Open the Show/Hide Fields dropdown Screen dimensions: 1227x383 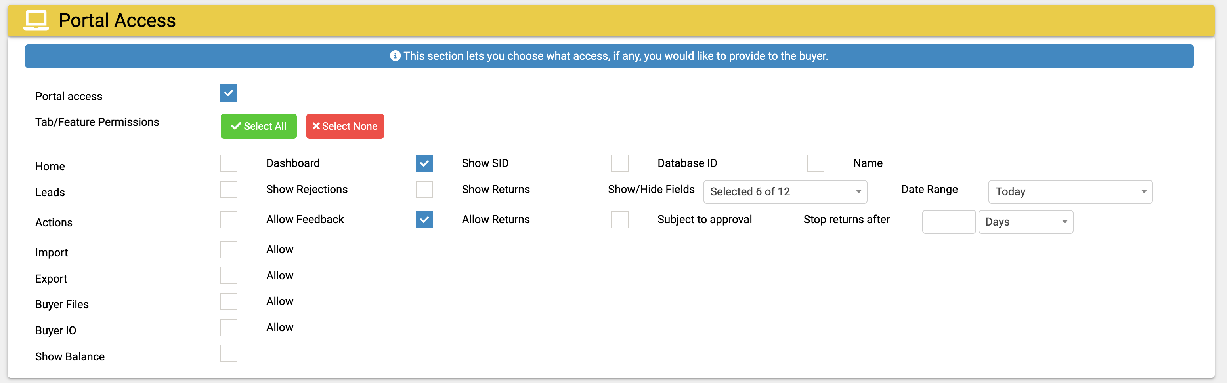point(785,192)
